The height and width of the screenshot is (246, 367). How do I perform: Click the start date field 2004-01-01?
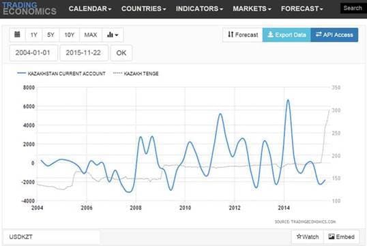click(x=33, y=53)
